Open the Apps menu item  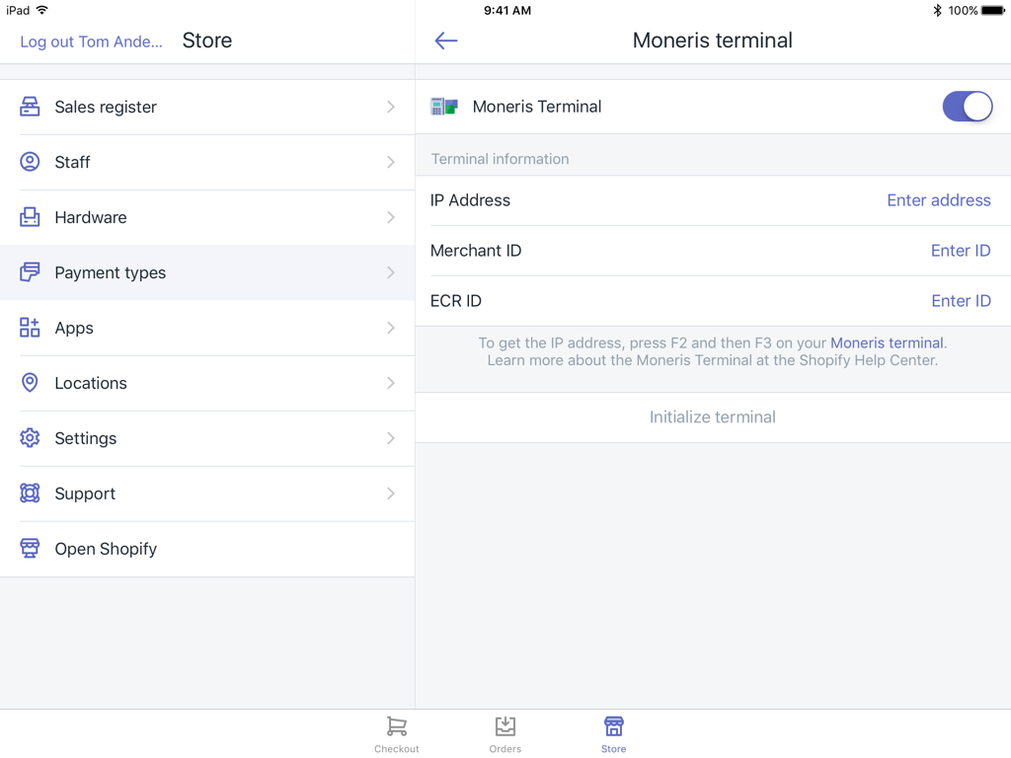coord(207,328)
